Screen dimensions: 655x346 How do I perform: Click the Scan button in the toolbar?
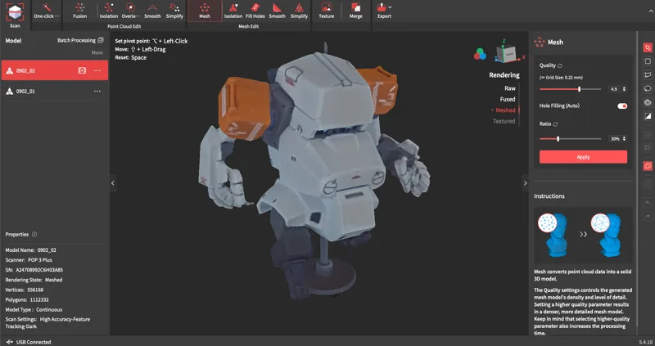coord(15,15)
